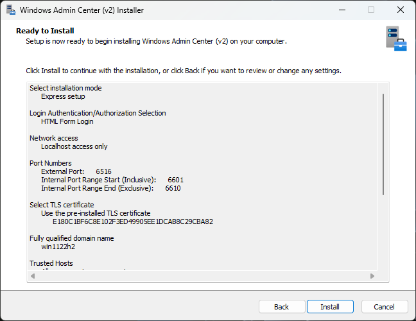
Task: Minimize the installer window
Action: (x=342, y=10)
